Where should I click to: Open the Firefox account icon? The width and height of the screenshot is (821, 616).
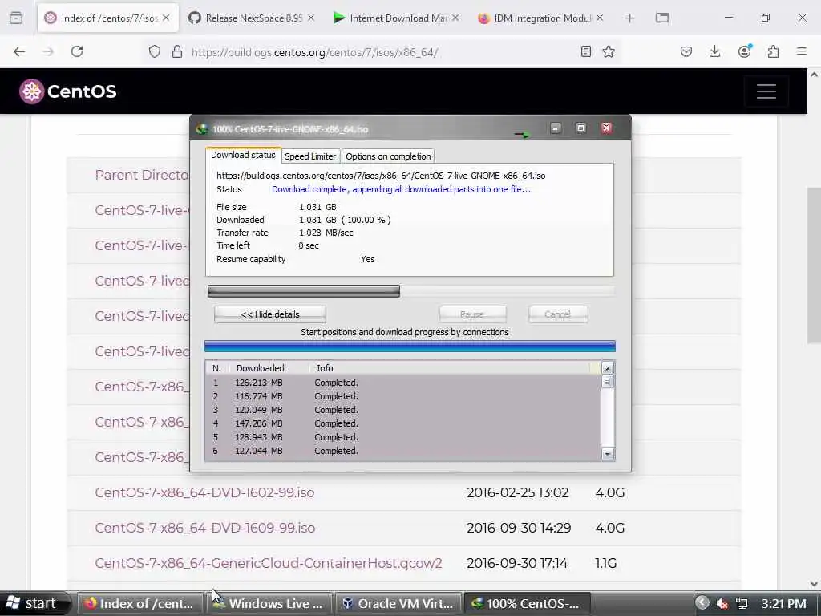tap(744, 51)
